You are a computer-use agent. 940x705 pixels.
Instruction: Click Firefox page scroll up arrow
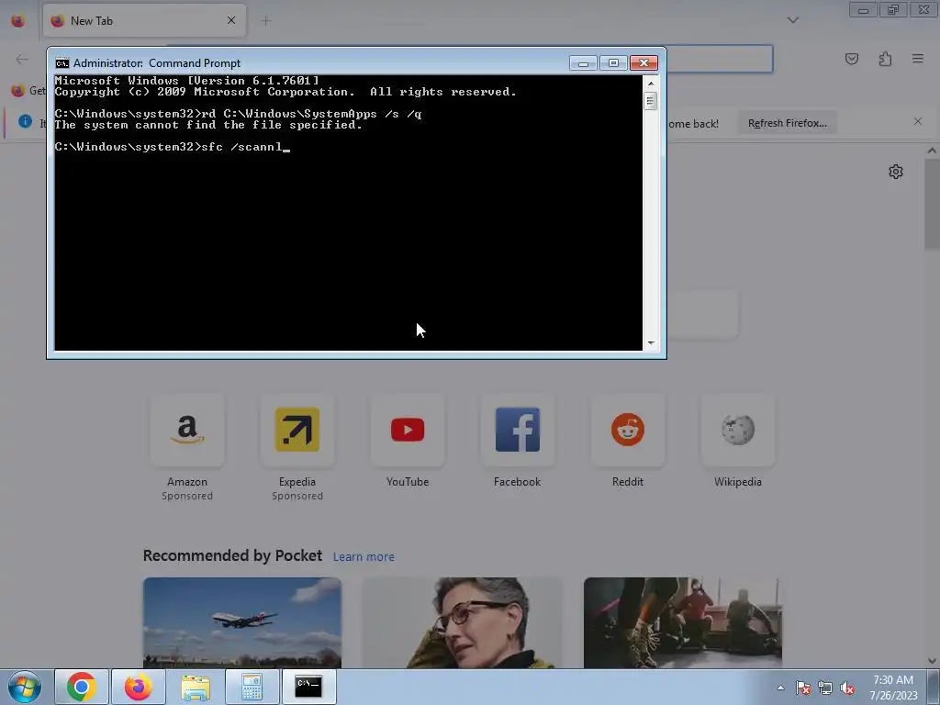(x=932, y=151)
